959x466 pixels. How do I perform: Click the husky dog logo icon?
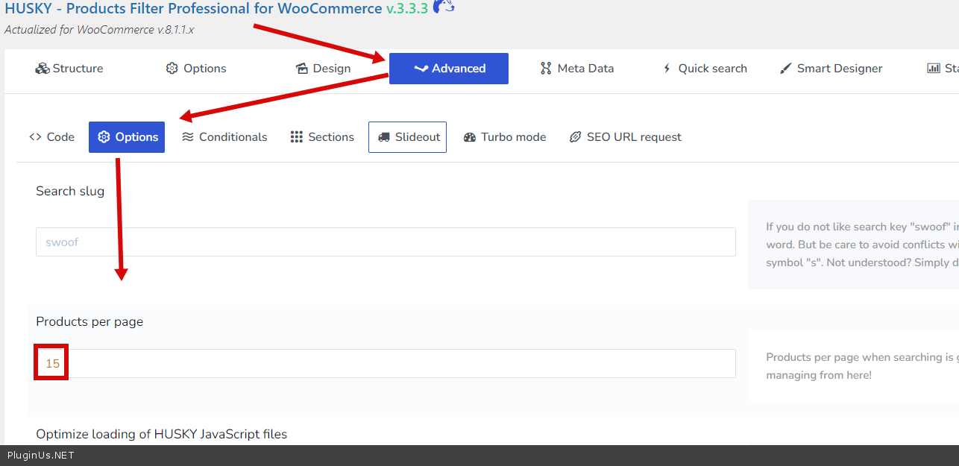[x=444, y=7]
